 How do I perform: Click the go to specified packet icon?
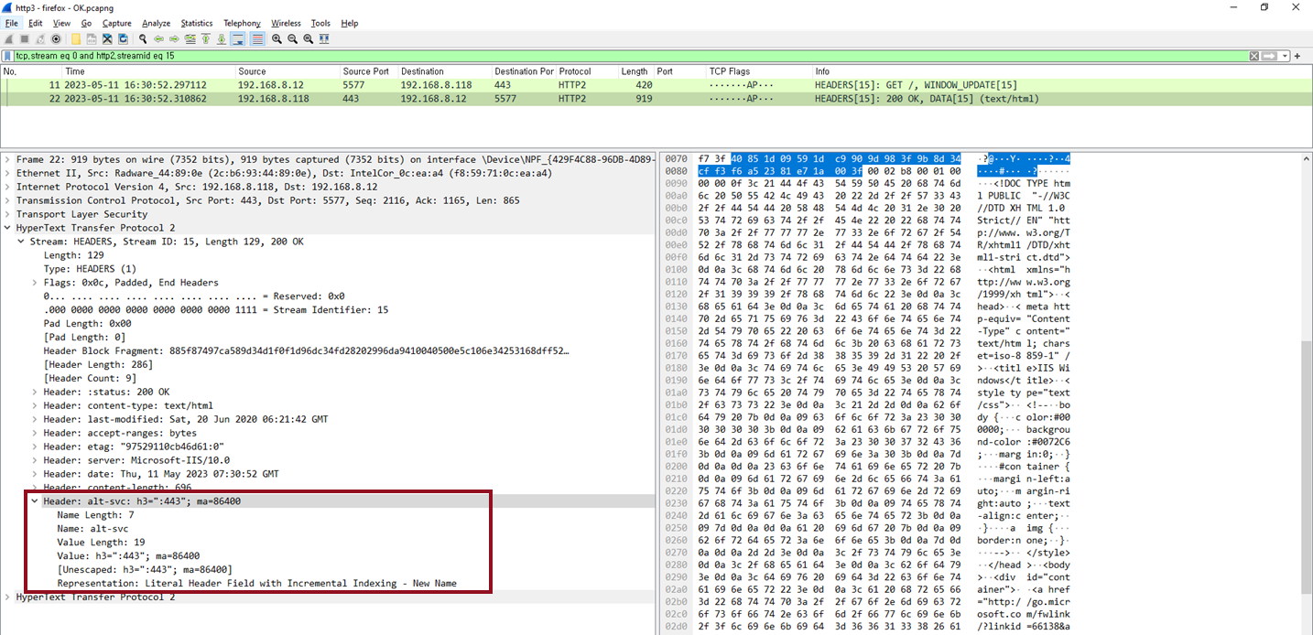(190, 39)
